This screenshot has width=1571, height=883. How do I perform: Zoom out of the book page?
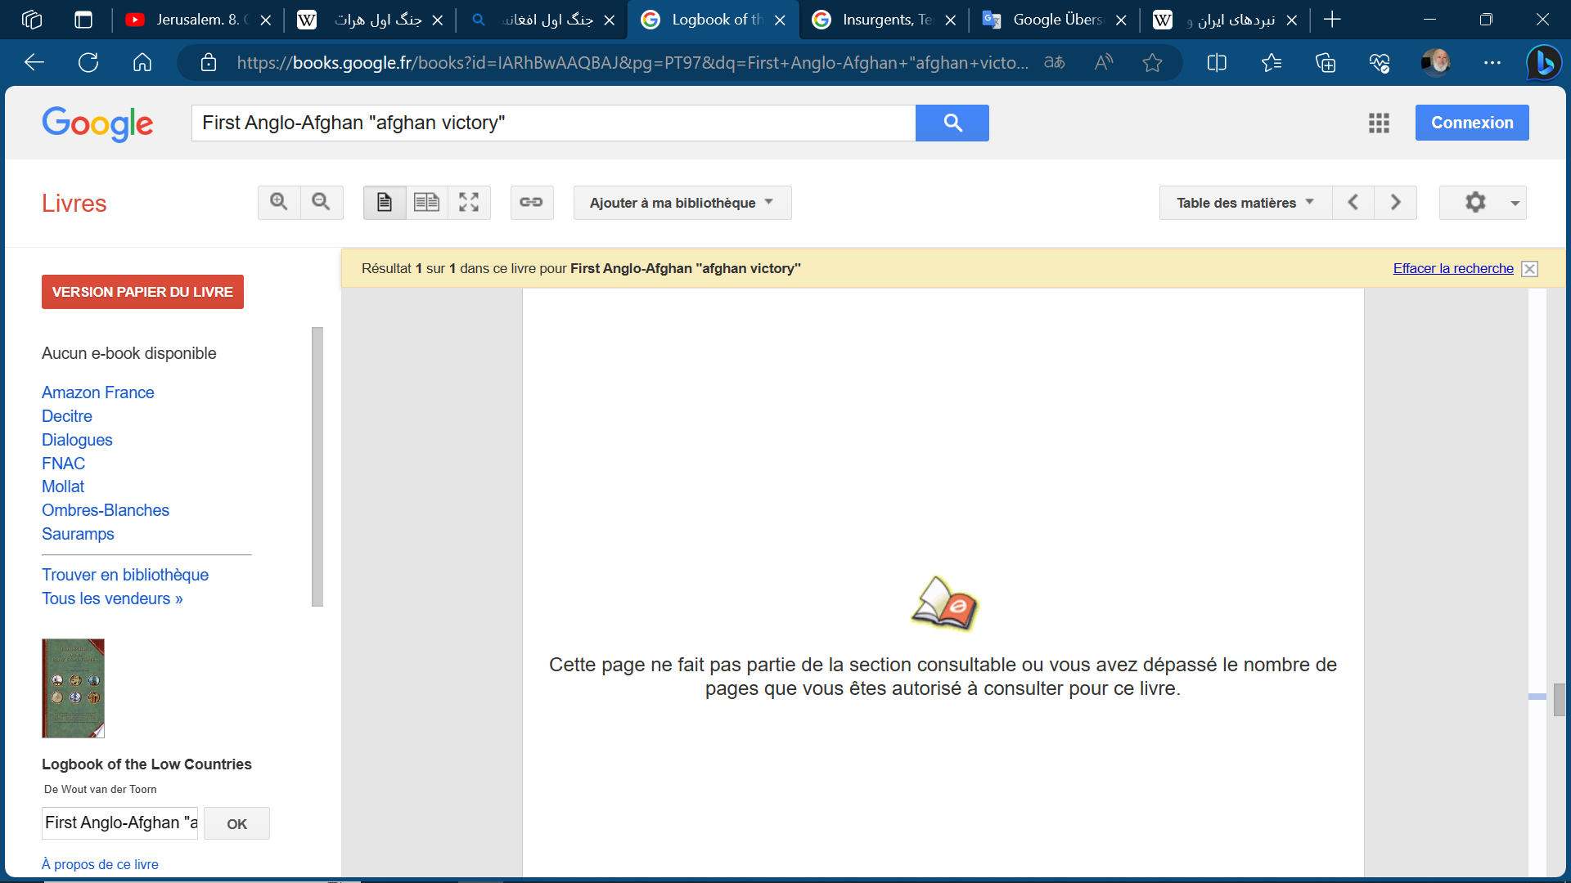322,202
